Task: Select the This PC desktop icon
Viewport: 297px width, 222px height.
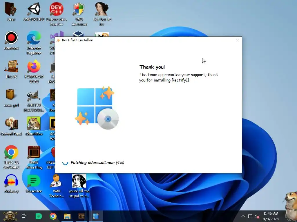Action: 11,69
